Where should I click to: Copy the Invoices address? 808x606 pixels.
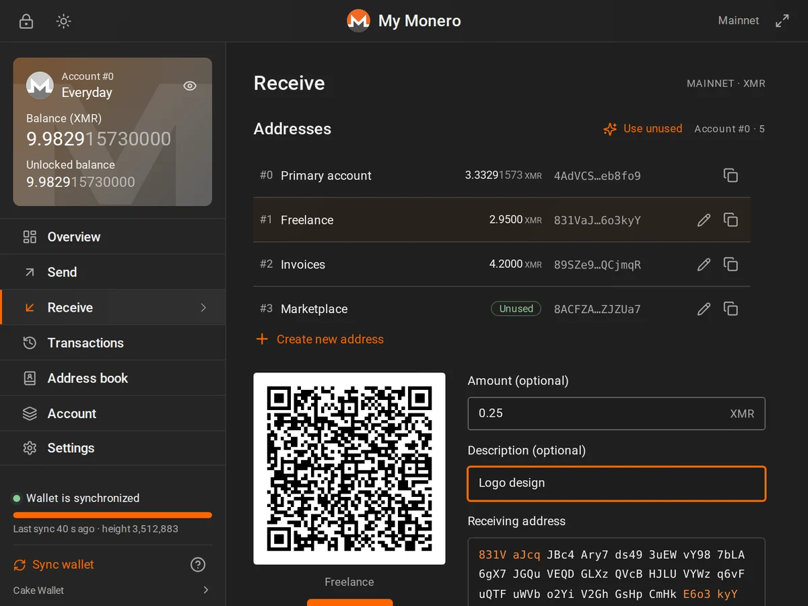731,265
